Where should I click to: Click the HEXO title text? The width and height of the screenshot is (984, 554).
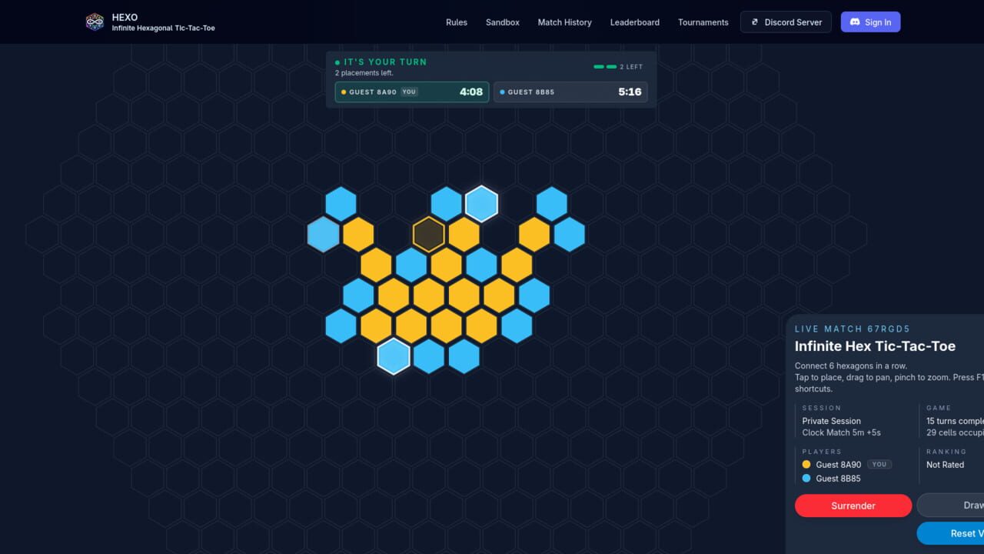tap(125, 17)
